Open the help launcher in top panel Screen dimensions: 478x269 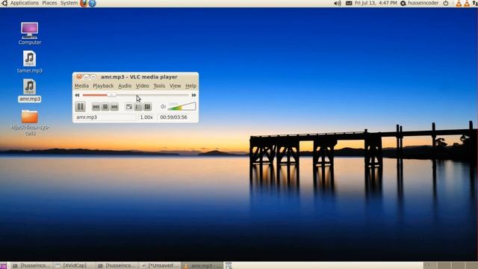tap(92, 3)
